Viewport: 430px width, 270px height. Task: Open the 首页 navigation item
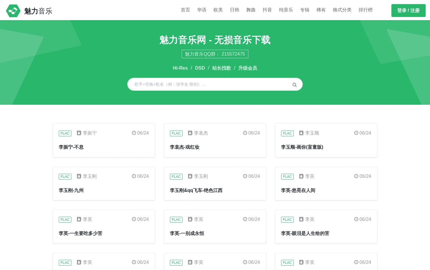point(185,10)
